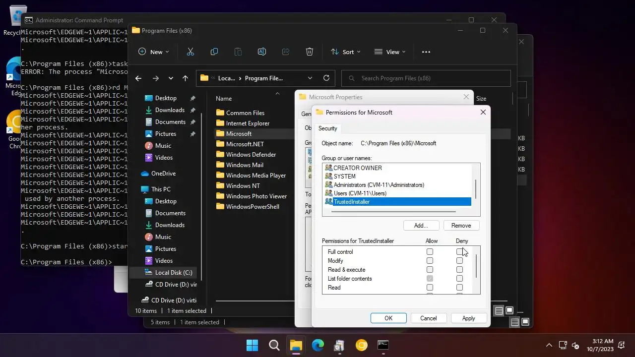Select Common Files folder
Screen dimensions: 635x357
click(x=245, y=113)
